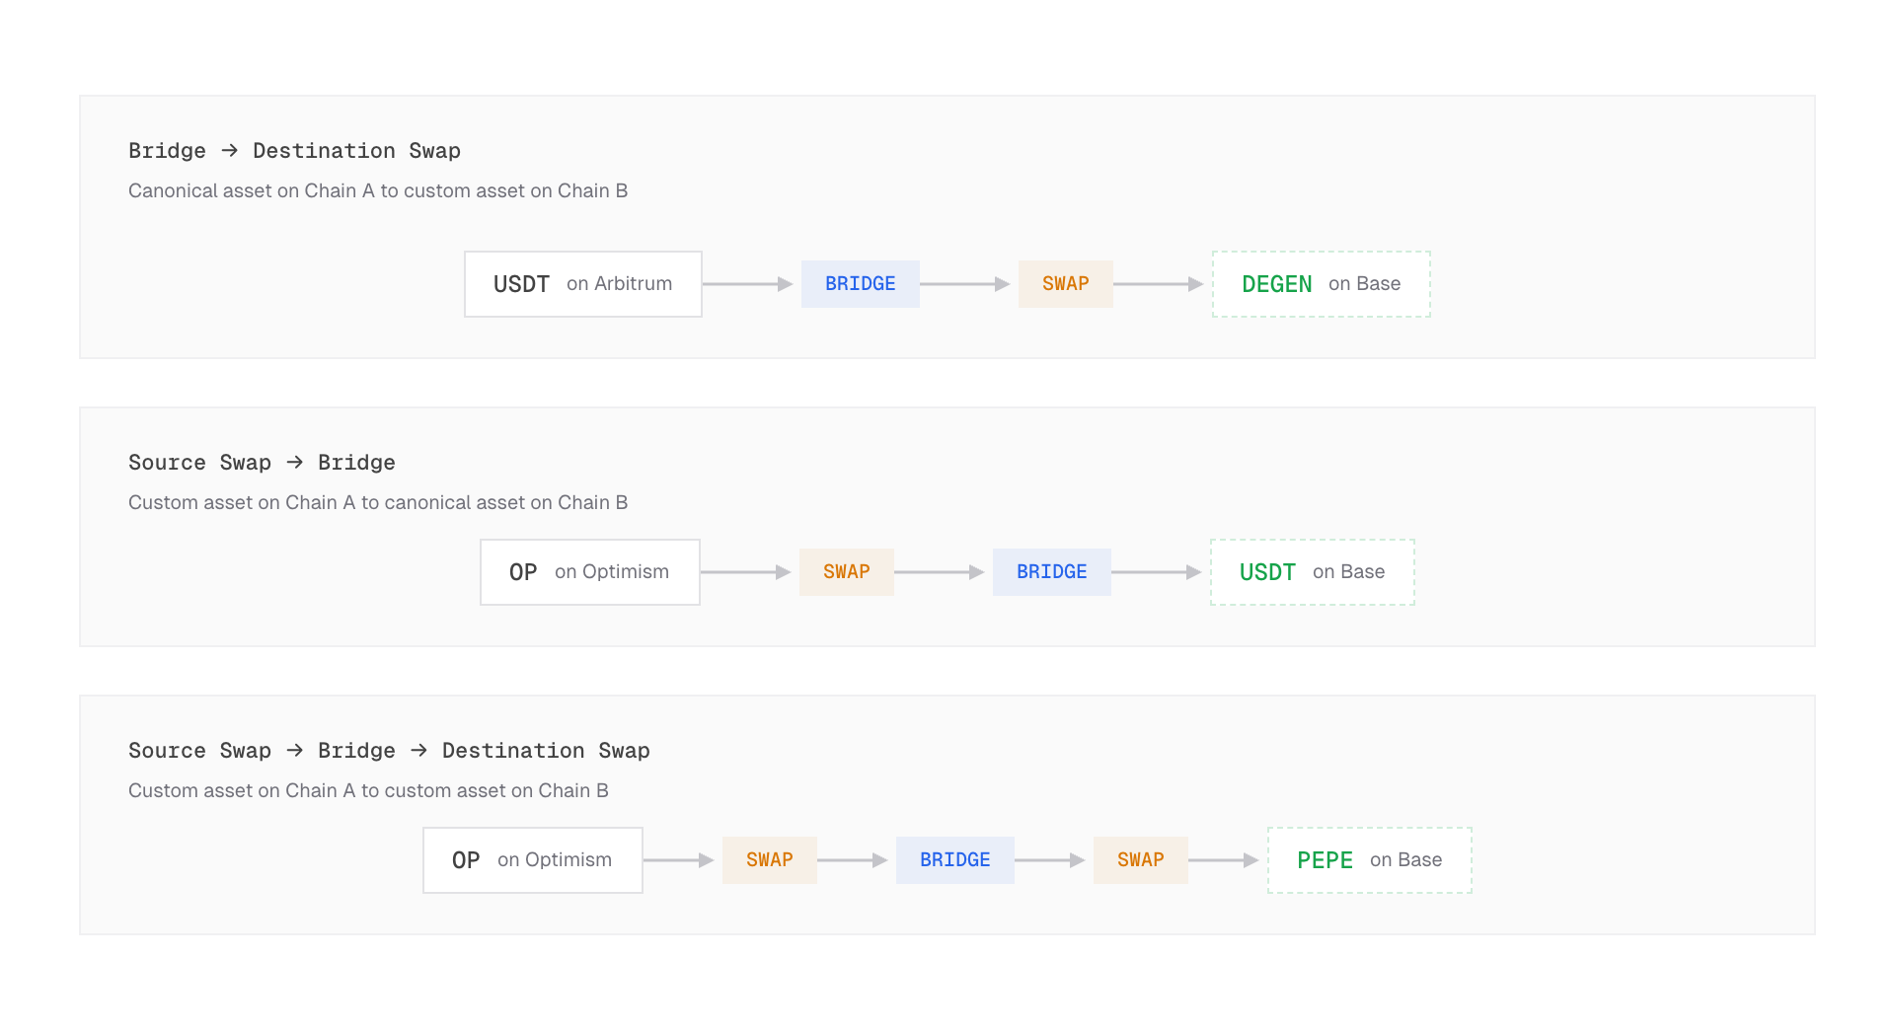Click the "Source Swap → Bridge" two-step heading
The height and width of the screenshot is (1030, 1895).
pyautogui.click(x=262, y=463)
